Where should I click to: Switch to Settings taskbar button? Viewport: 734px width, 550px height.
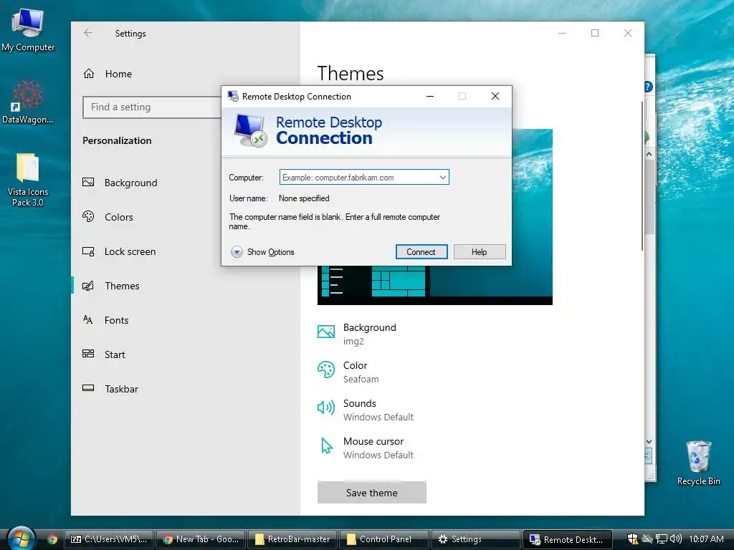[x=476, y=539]
